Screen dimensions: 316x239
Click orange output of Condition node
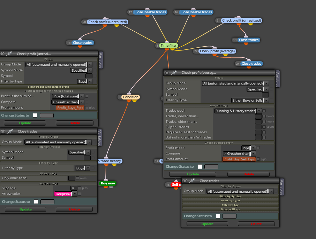coord(129,100)
